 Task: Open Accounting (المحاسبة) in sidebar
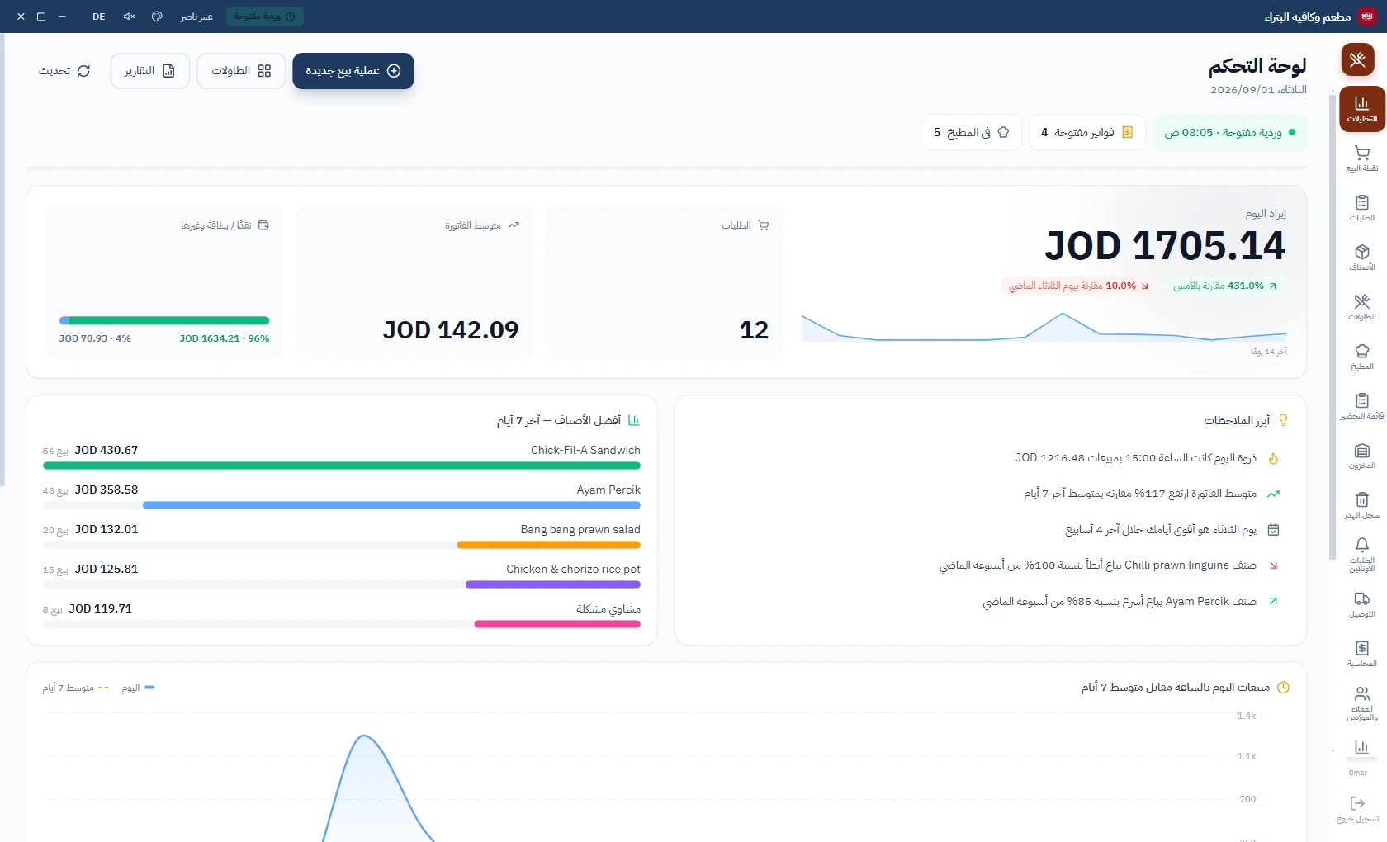[x=1361, y=654]
